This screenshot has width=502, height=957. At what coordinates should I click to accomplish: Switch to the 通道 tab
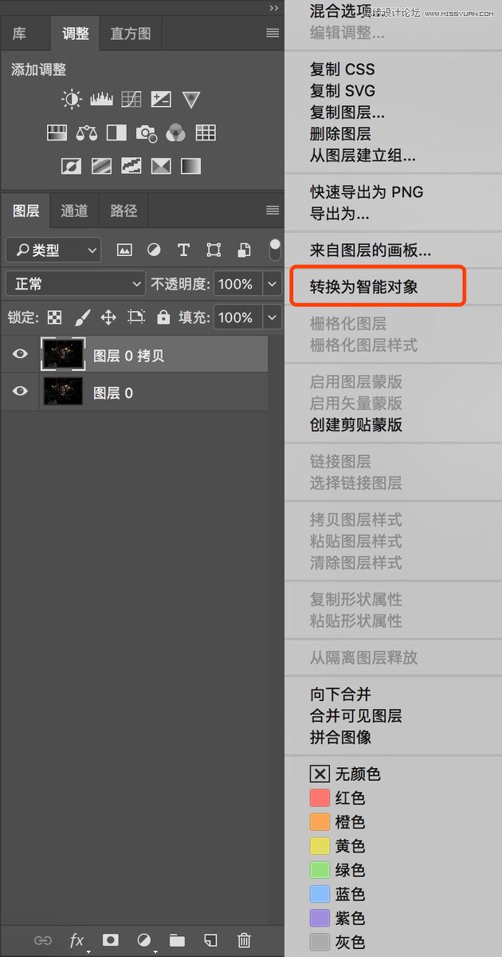pos(74,211)
